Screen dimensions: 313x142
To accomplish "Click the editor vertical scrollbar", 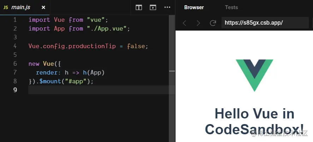I will [172, 78].
